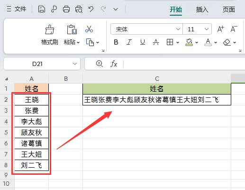Toggle Italic formatting
The image size is (245, 190).
[x=129, y=42]
